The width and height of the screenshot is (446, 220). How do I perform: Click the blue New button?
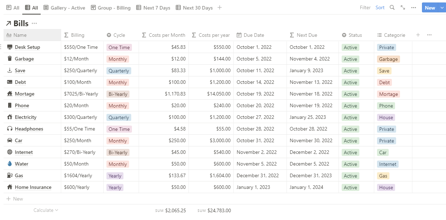click(x=430, y=8)
